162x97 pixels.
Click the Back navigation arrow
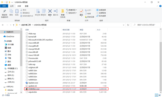[3, 25]
